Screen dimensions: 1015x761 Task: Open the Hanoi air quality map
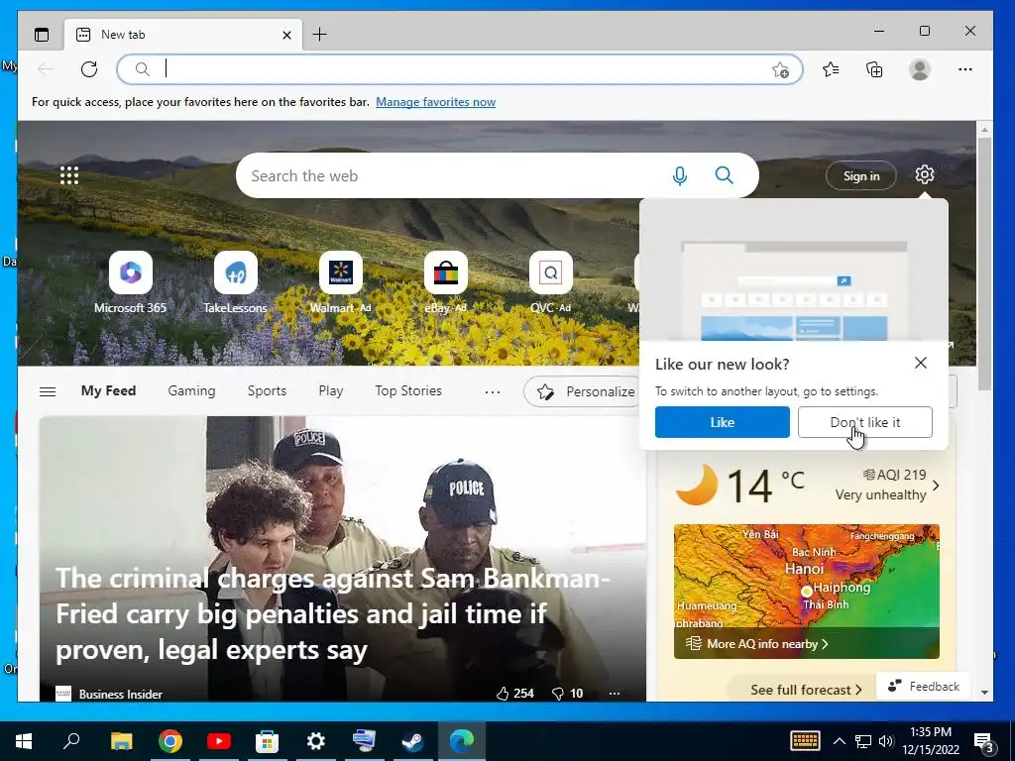(x=807, y=592)
